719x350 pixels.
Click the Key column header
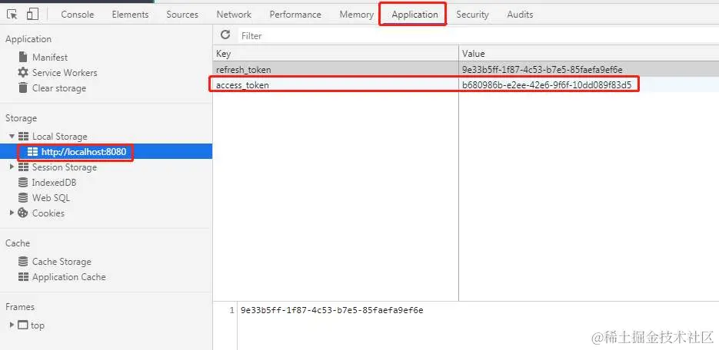tap(335, 54)
